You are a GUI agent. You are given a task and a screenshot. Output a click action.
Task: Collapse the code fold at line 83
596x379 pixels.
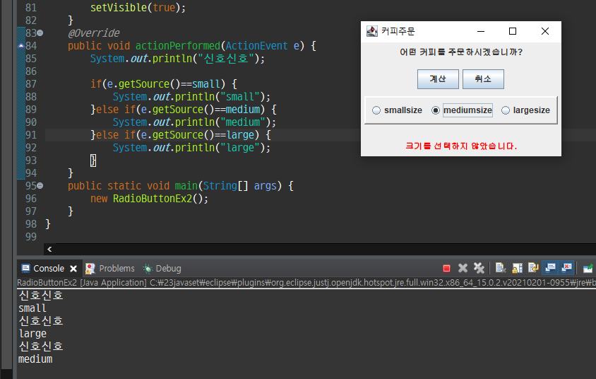point(40,33)
